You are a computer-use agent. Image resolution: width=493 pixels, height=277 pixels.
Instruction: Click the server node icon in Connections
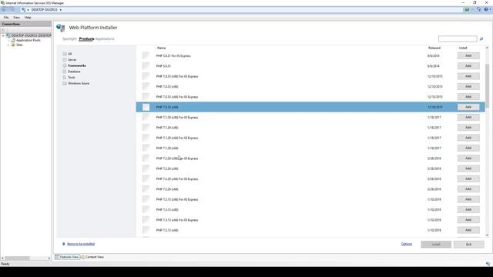(x=8, y=35)
